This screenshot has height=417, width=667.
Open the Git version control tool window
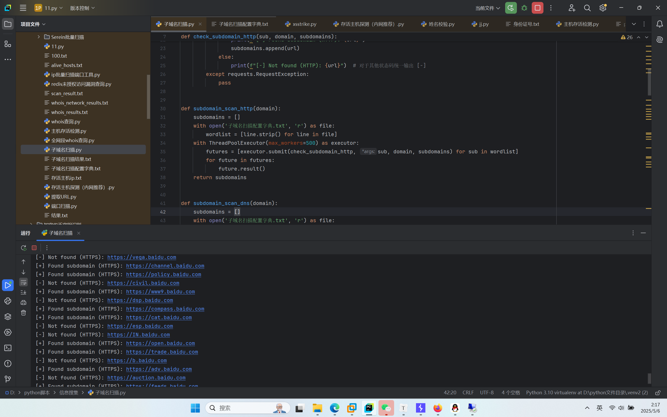pyautogui.click(x=8, y=379)
